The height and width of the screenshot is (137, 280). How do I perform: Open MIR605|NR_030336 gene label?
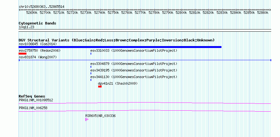(101, 116)
